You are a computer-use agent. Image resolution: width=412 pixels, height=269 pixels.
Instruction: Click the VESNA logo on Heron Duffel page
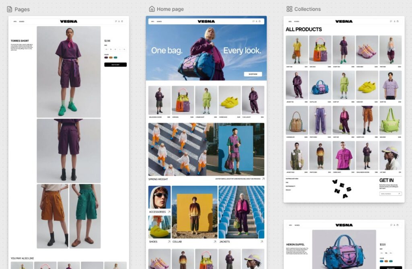click(x=344, y=225)
